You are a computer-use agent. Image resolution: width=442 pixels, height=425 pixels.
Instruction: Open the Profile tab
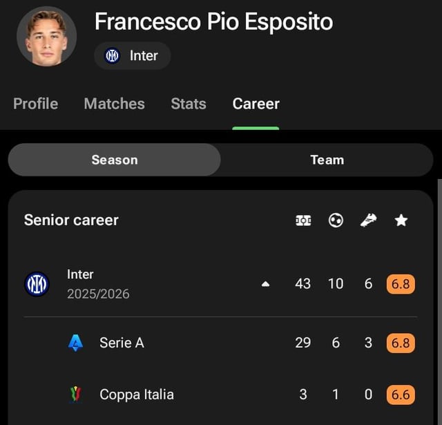pyautogui.click(x=36, y=104)
